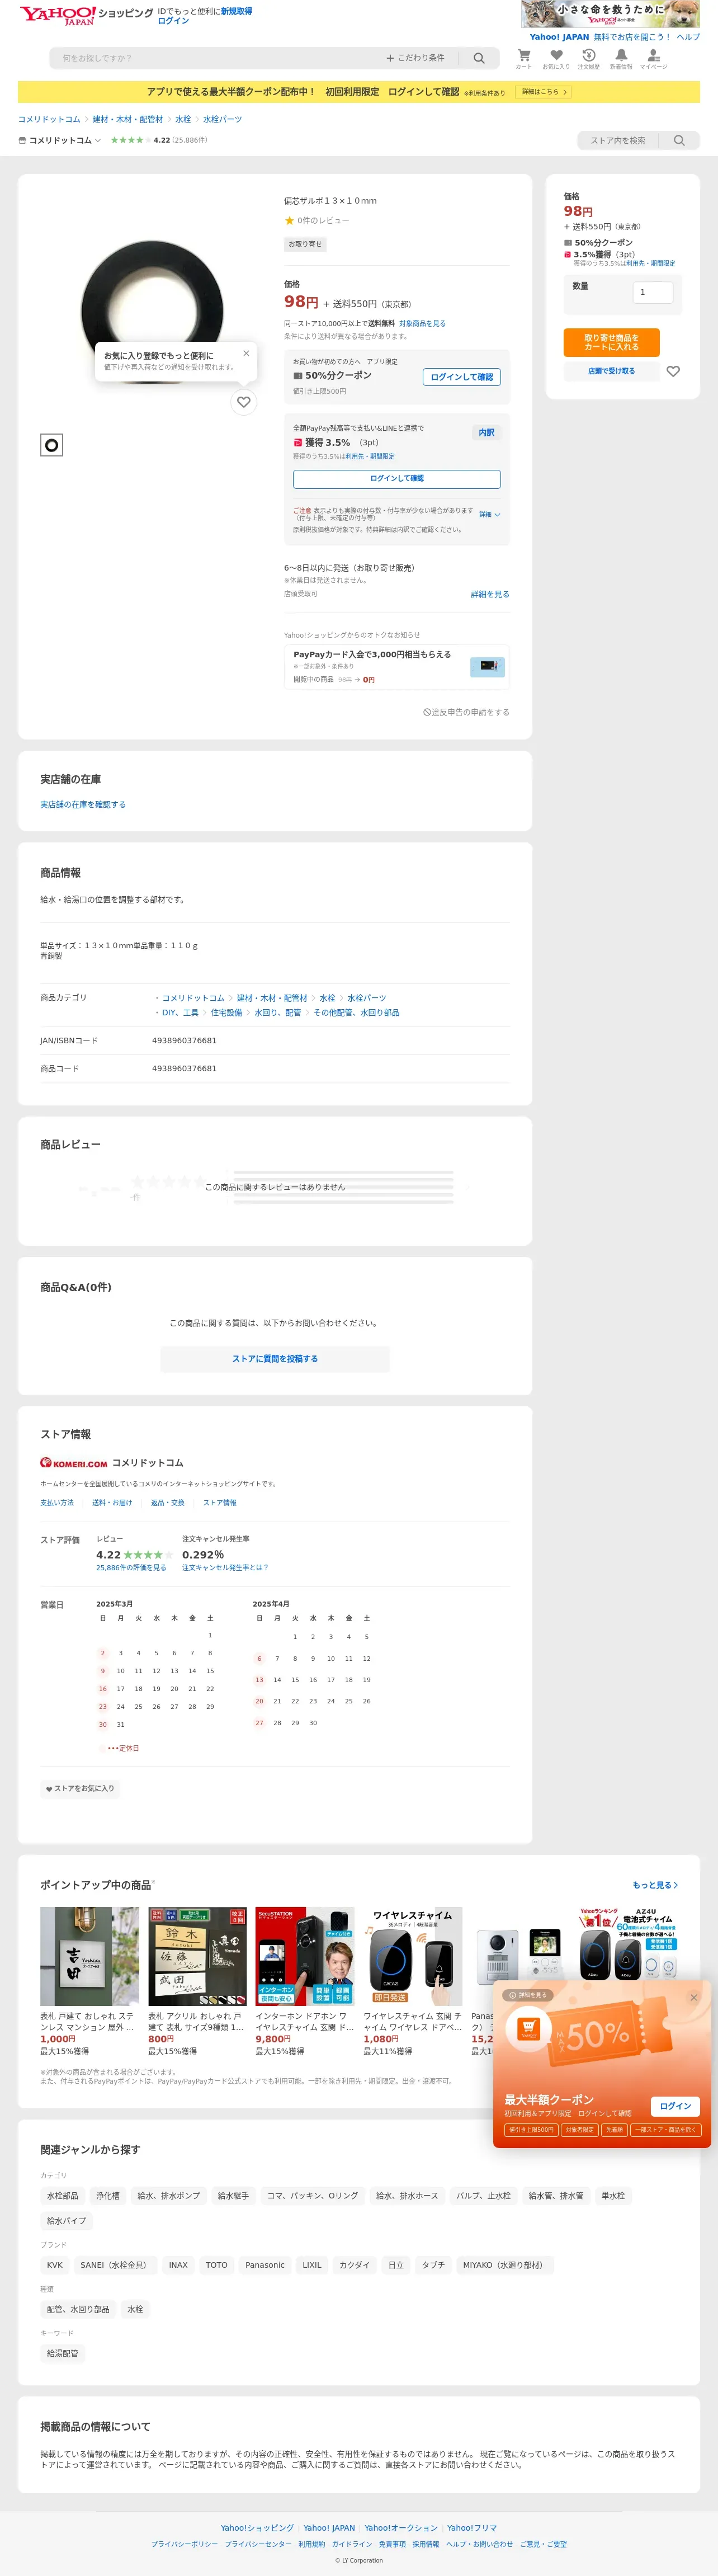This screenshot has height=2576, width=718.
Task: Open 送料・お届け store link
Action: click(x=112, y=1502)
